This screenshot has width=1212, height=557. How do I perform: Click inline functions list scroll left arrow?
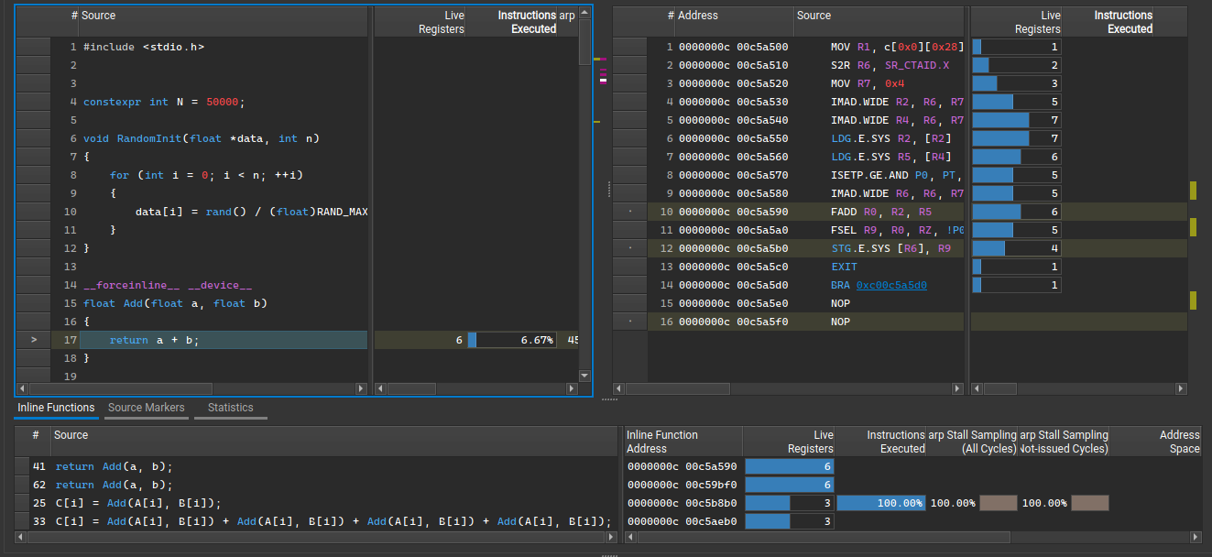coord(22,537)
